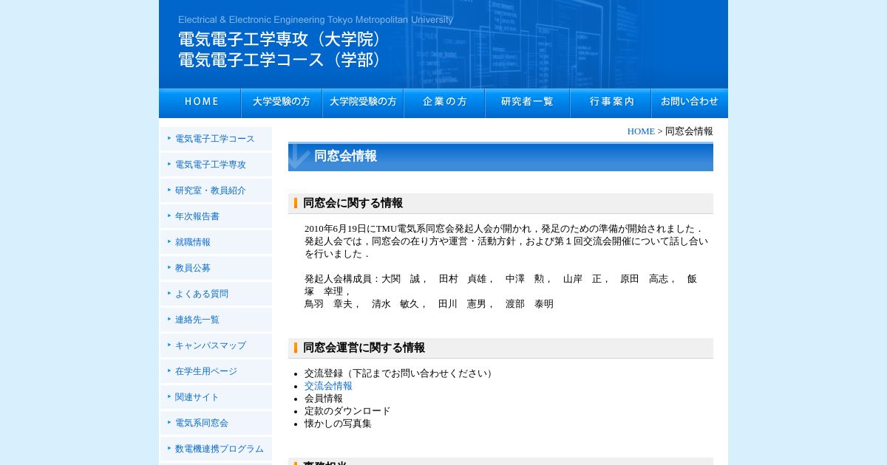887x465 pixels.
Task: Open 数電機連携プログラム sidebar link
Action: [216, 449]
